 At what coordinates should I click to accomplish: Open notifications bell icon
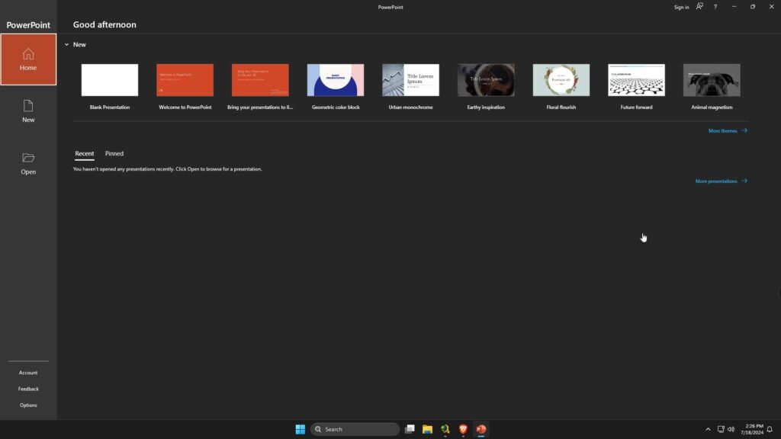pos(770,429)
